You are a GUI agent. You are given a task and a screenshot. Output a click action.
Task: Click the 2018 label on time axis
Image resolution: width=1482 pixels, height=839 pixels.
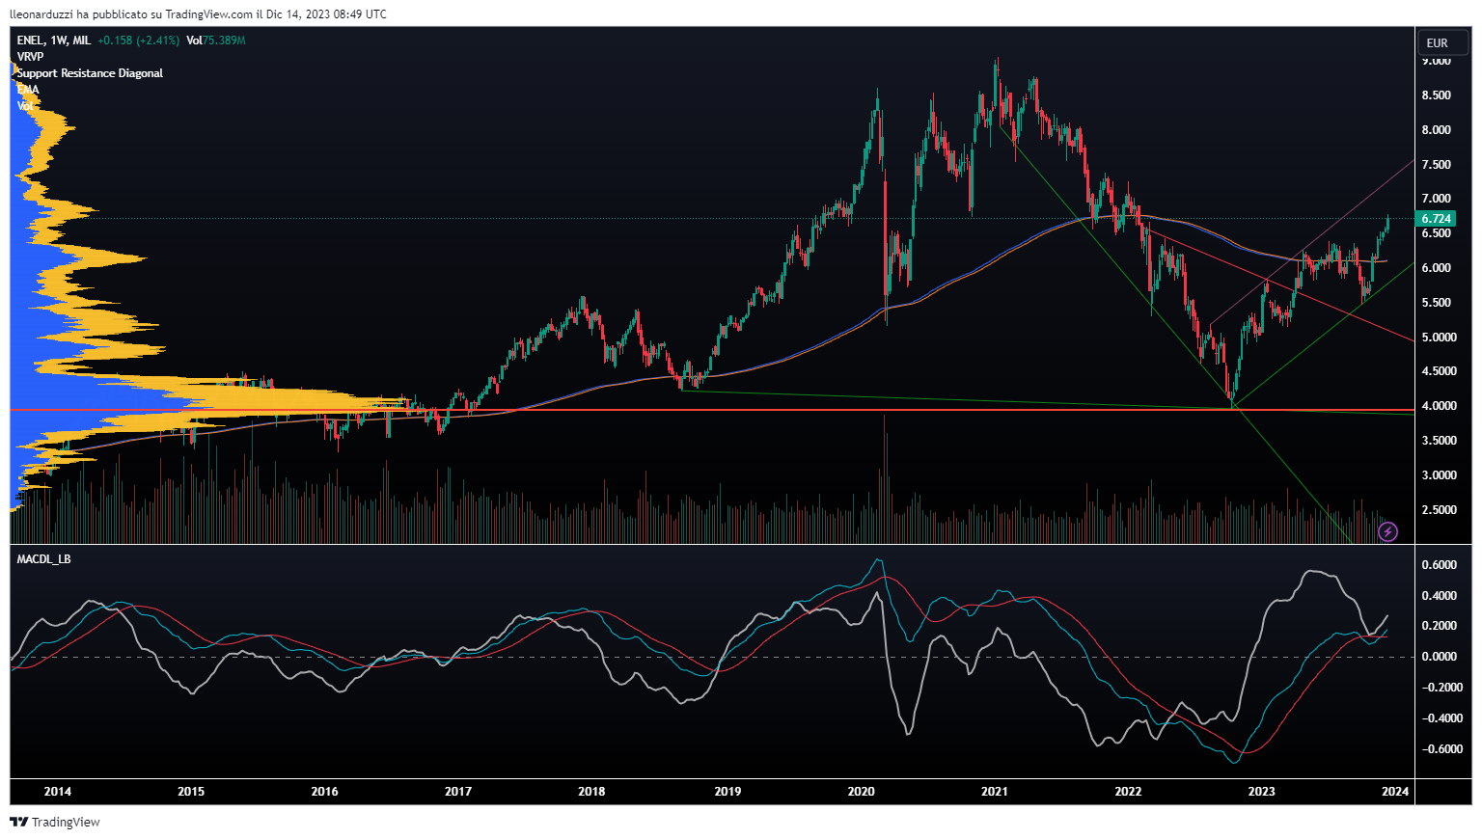[591, 792]
